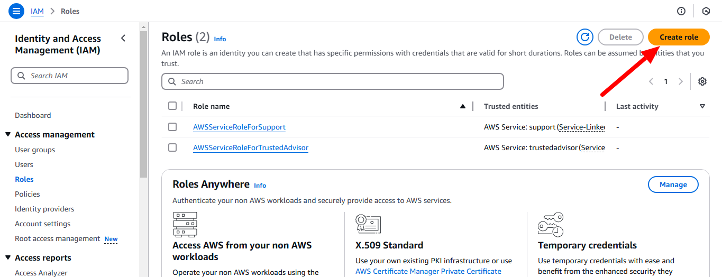
Task: Check the AWSServiceRoleForTrustedAdvisor row checkbox
Action: click(x=172, y=147)
